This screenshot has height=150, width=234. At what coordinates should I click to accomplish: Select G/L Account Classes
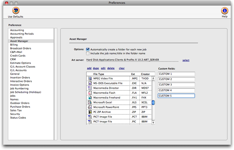pyautogui.click(x=31, y=66)
